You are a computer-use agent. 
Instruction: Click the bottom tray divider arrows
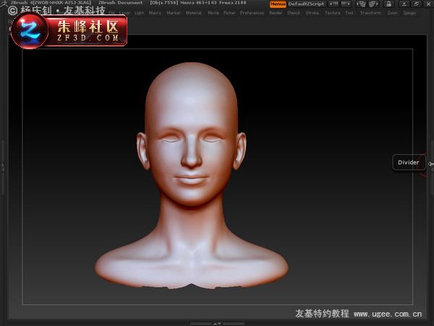click(x=217, y=324)
